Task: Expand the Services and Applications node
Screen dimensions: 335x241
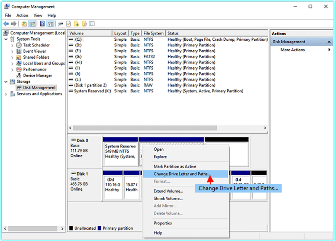Action: pyautogui.click(x=6, y=94)
